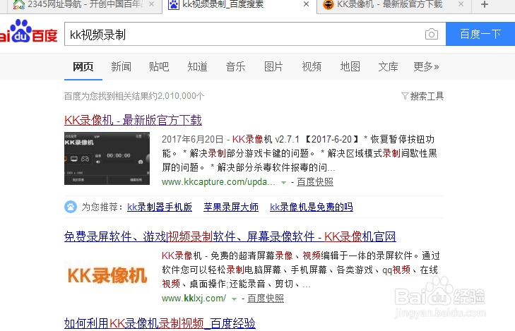Open recommended search 苹果录屏大师
The width and height of the screenshot is (515, 331).
coord(231,207)
